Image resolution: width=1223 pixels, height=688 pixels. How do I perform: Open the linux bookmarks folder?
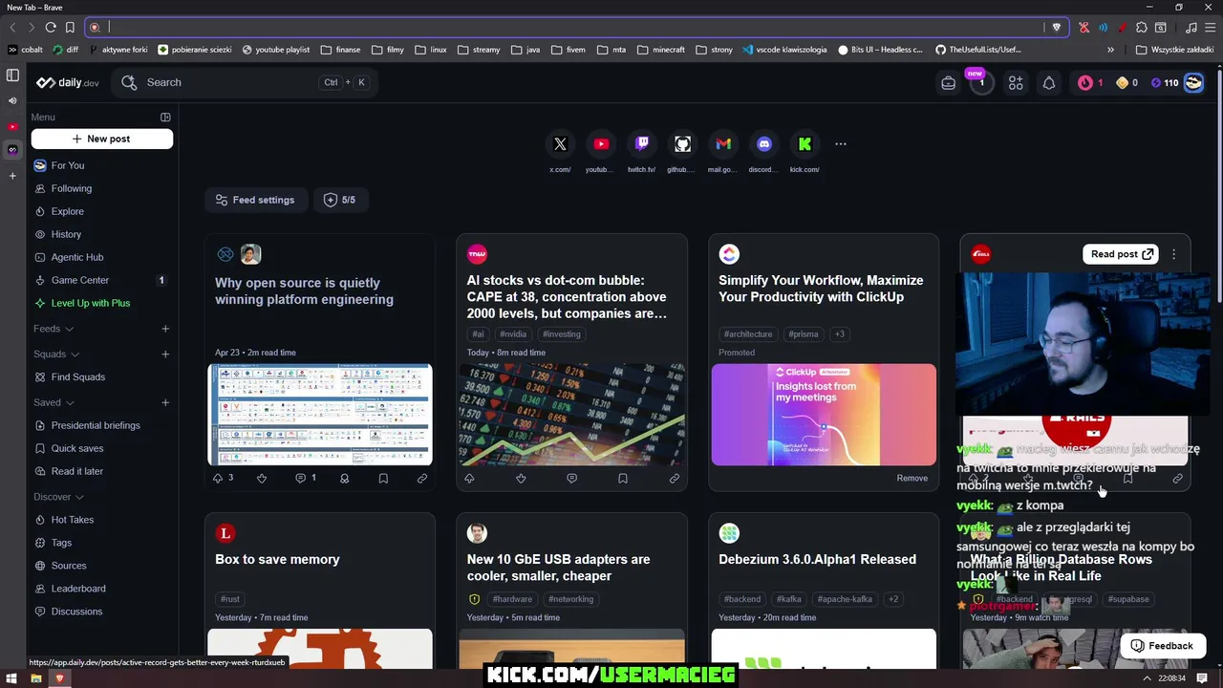tap(431, 50)
